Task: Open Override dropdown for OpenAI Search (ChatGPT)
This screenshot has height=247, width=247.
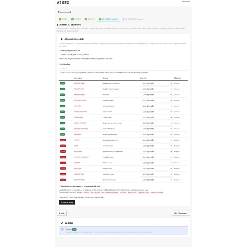Action: pos(156,83)
